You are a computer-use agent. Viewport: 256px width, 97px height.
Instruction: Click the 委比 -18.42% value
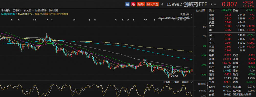(226, 10)
